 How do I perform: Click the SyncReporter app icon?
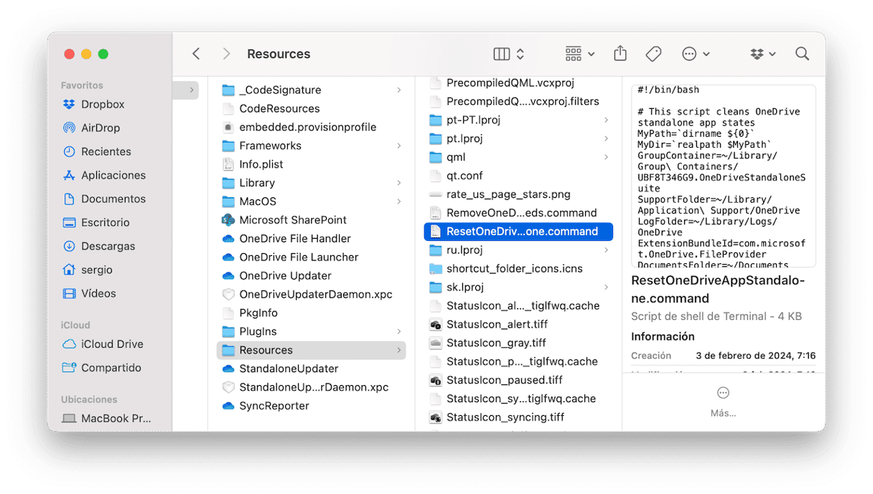[x=228, y=406]
